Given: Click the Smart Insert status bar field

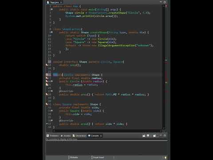Looking at the screenshot, I should click(x=99, y=157).
